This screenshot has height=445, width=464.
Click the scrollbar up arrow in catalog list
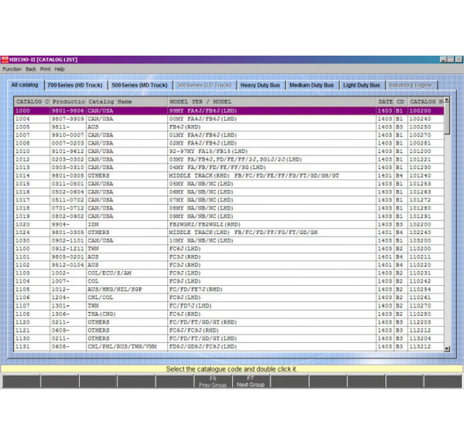coord(448,101)
